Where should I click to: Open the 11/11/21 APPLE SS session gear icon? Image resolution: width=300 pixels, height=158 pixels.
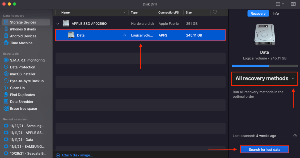tap(6, 133)
